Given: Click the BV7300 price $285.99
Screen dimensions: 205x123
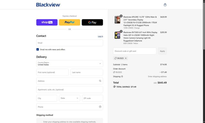Looking at the screenshot, I should point(163,32).
